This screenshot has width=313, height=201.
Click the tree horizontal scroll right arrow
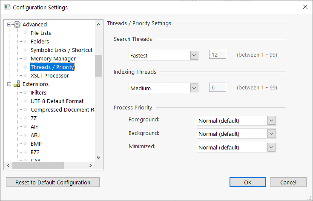coord(91,166)
